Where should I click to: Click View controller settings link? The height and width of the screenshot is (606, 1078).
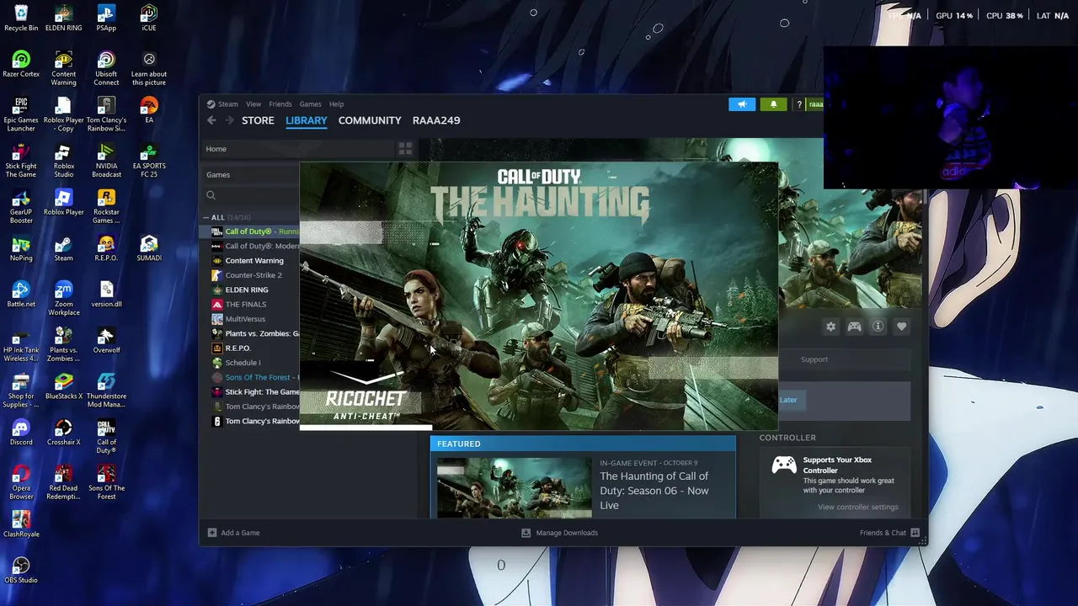(857, 507)
